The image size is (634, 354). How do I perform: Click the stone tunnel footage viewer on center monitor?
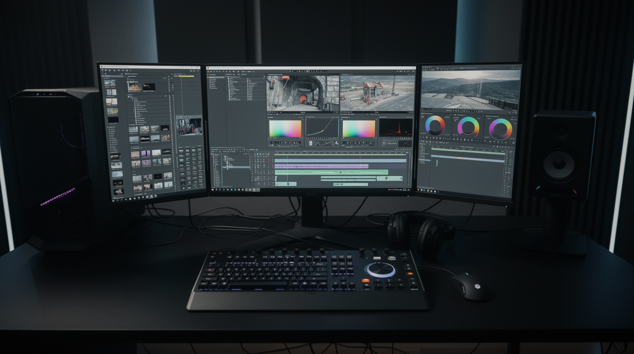[303, 93]
